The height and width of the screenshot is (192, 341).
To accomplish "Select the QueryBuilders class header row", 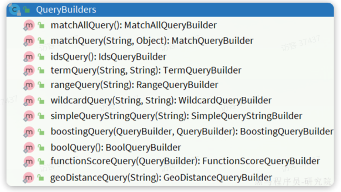I will point(170,10).
